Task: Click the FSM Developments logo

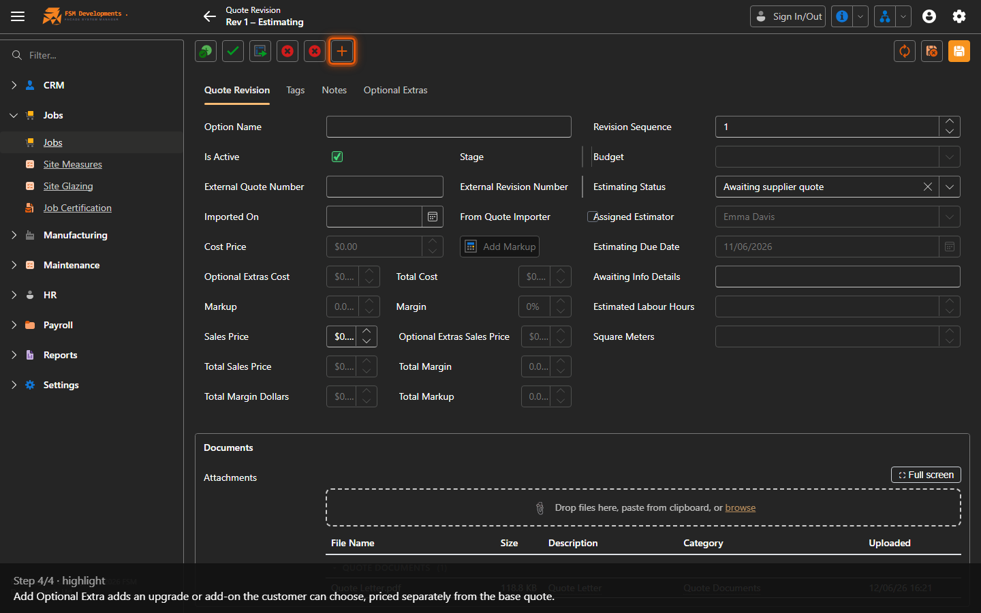Action: pyautogui.click(x=84, y=16)
